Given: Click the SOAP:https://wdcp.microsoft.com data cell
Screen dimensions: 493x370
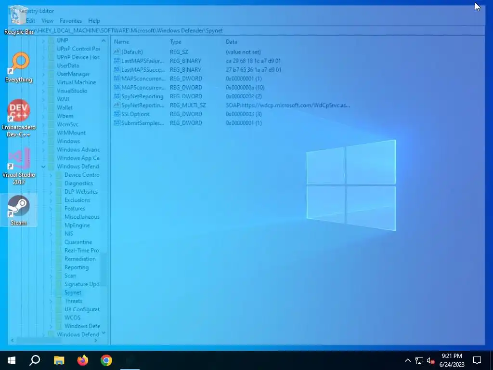Looking at the screenshot, I should tap(288, 105).
